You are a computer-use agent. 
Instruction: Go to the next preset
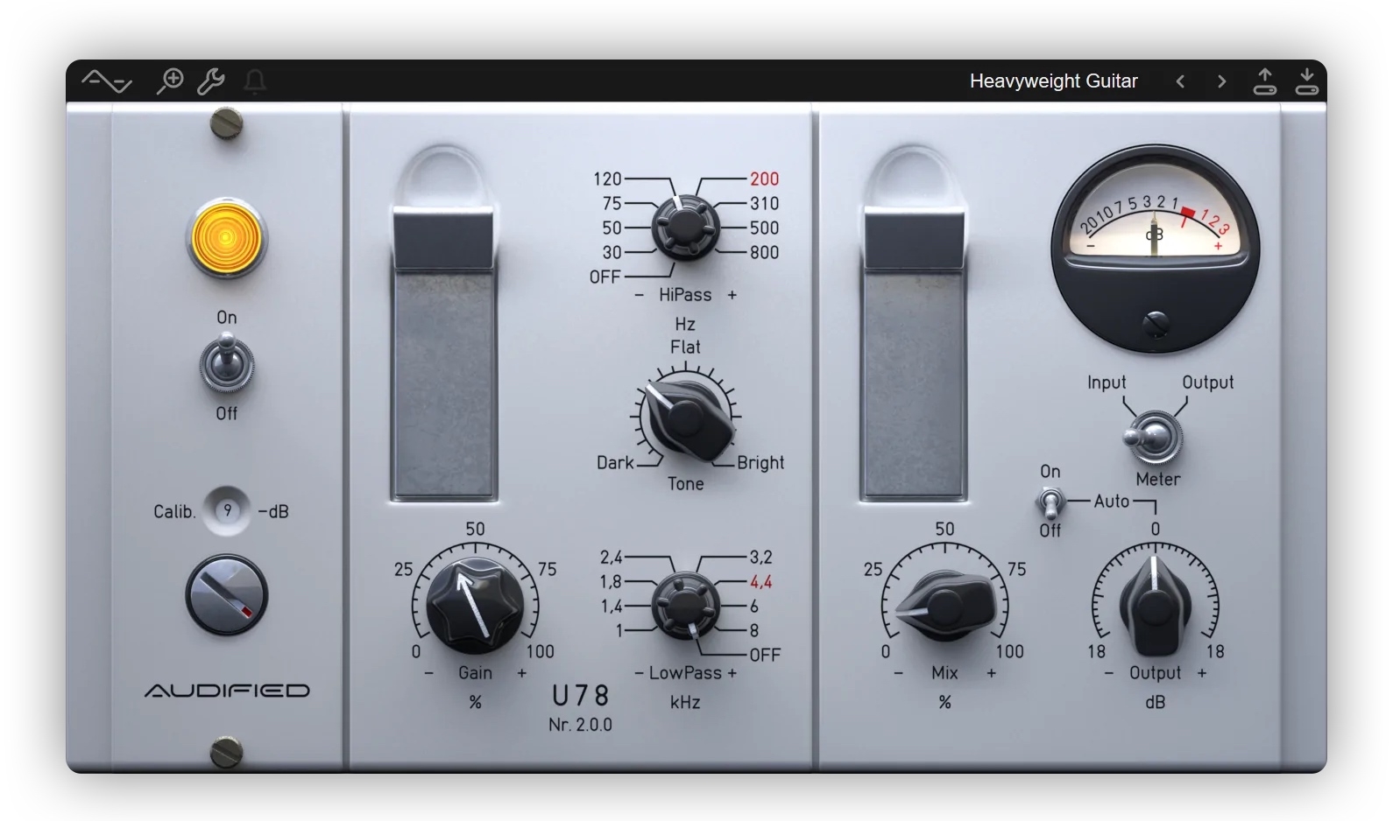click(1222, 81)
